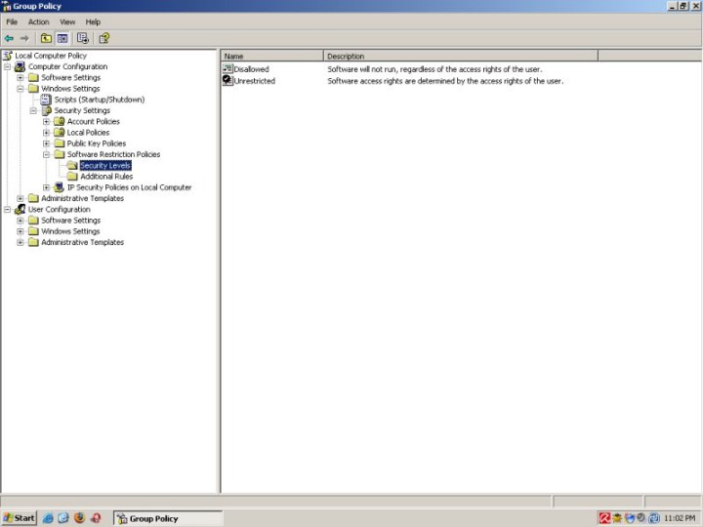Toggle the Show/Hide Console Tree icon

[x=62, y=38]
